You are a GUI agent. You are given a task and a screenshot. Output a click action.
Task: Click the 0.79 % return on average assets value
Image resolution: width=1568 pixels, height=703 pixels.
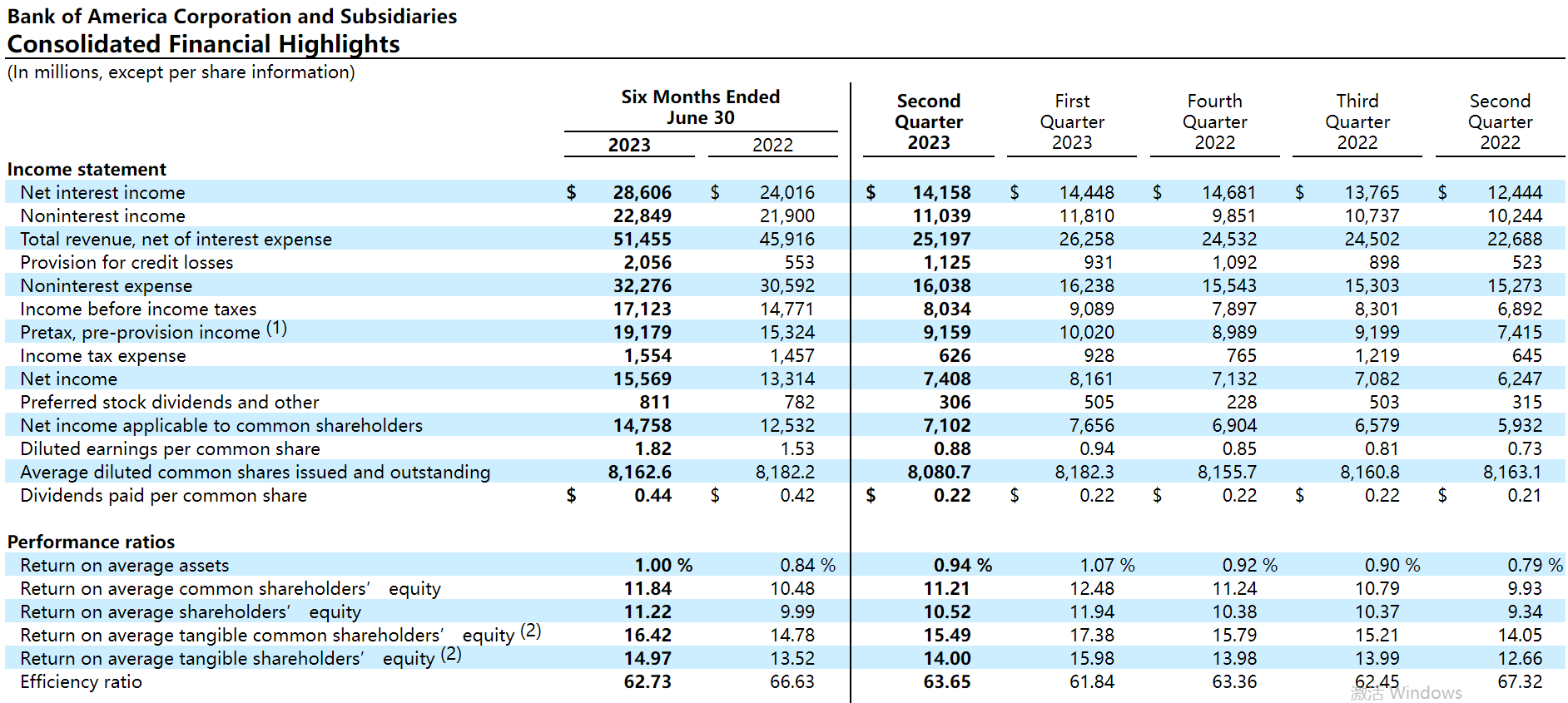pos(1536,565)
